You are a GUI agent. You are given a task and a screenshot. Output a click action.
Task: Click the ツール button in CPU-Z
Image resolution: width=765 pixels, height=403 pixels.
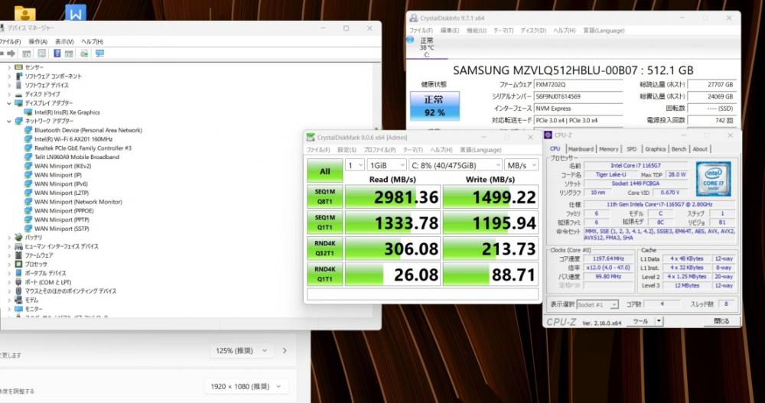click(x=640, y=321)
